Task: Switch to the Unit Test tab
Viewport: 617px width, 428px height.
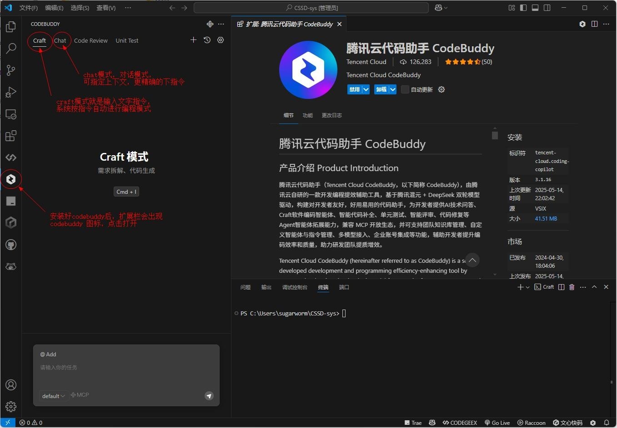Action: pos(127,40)
